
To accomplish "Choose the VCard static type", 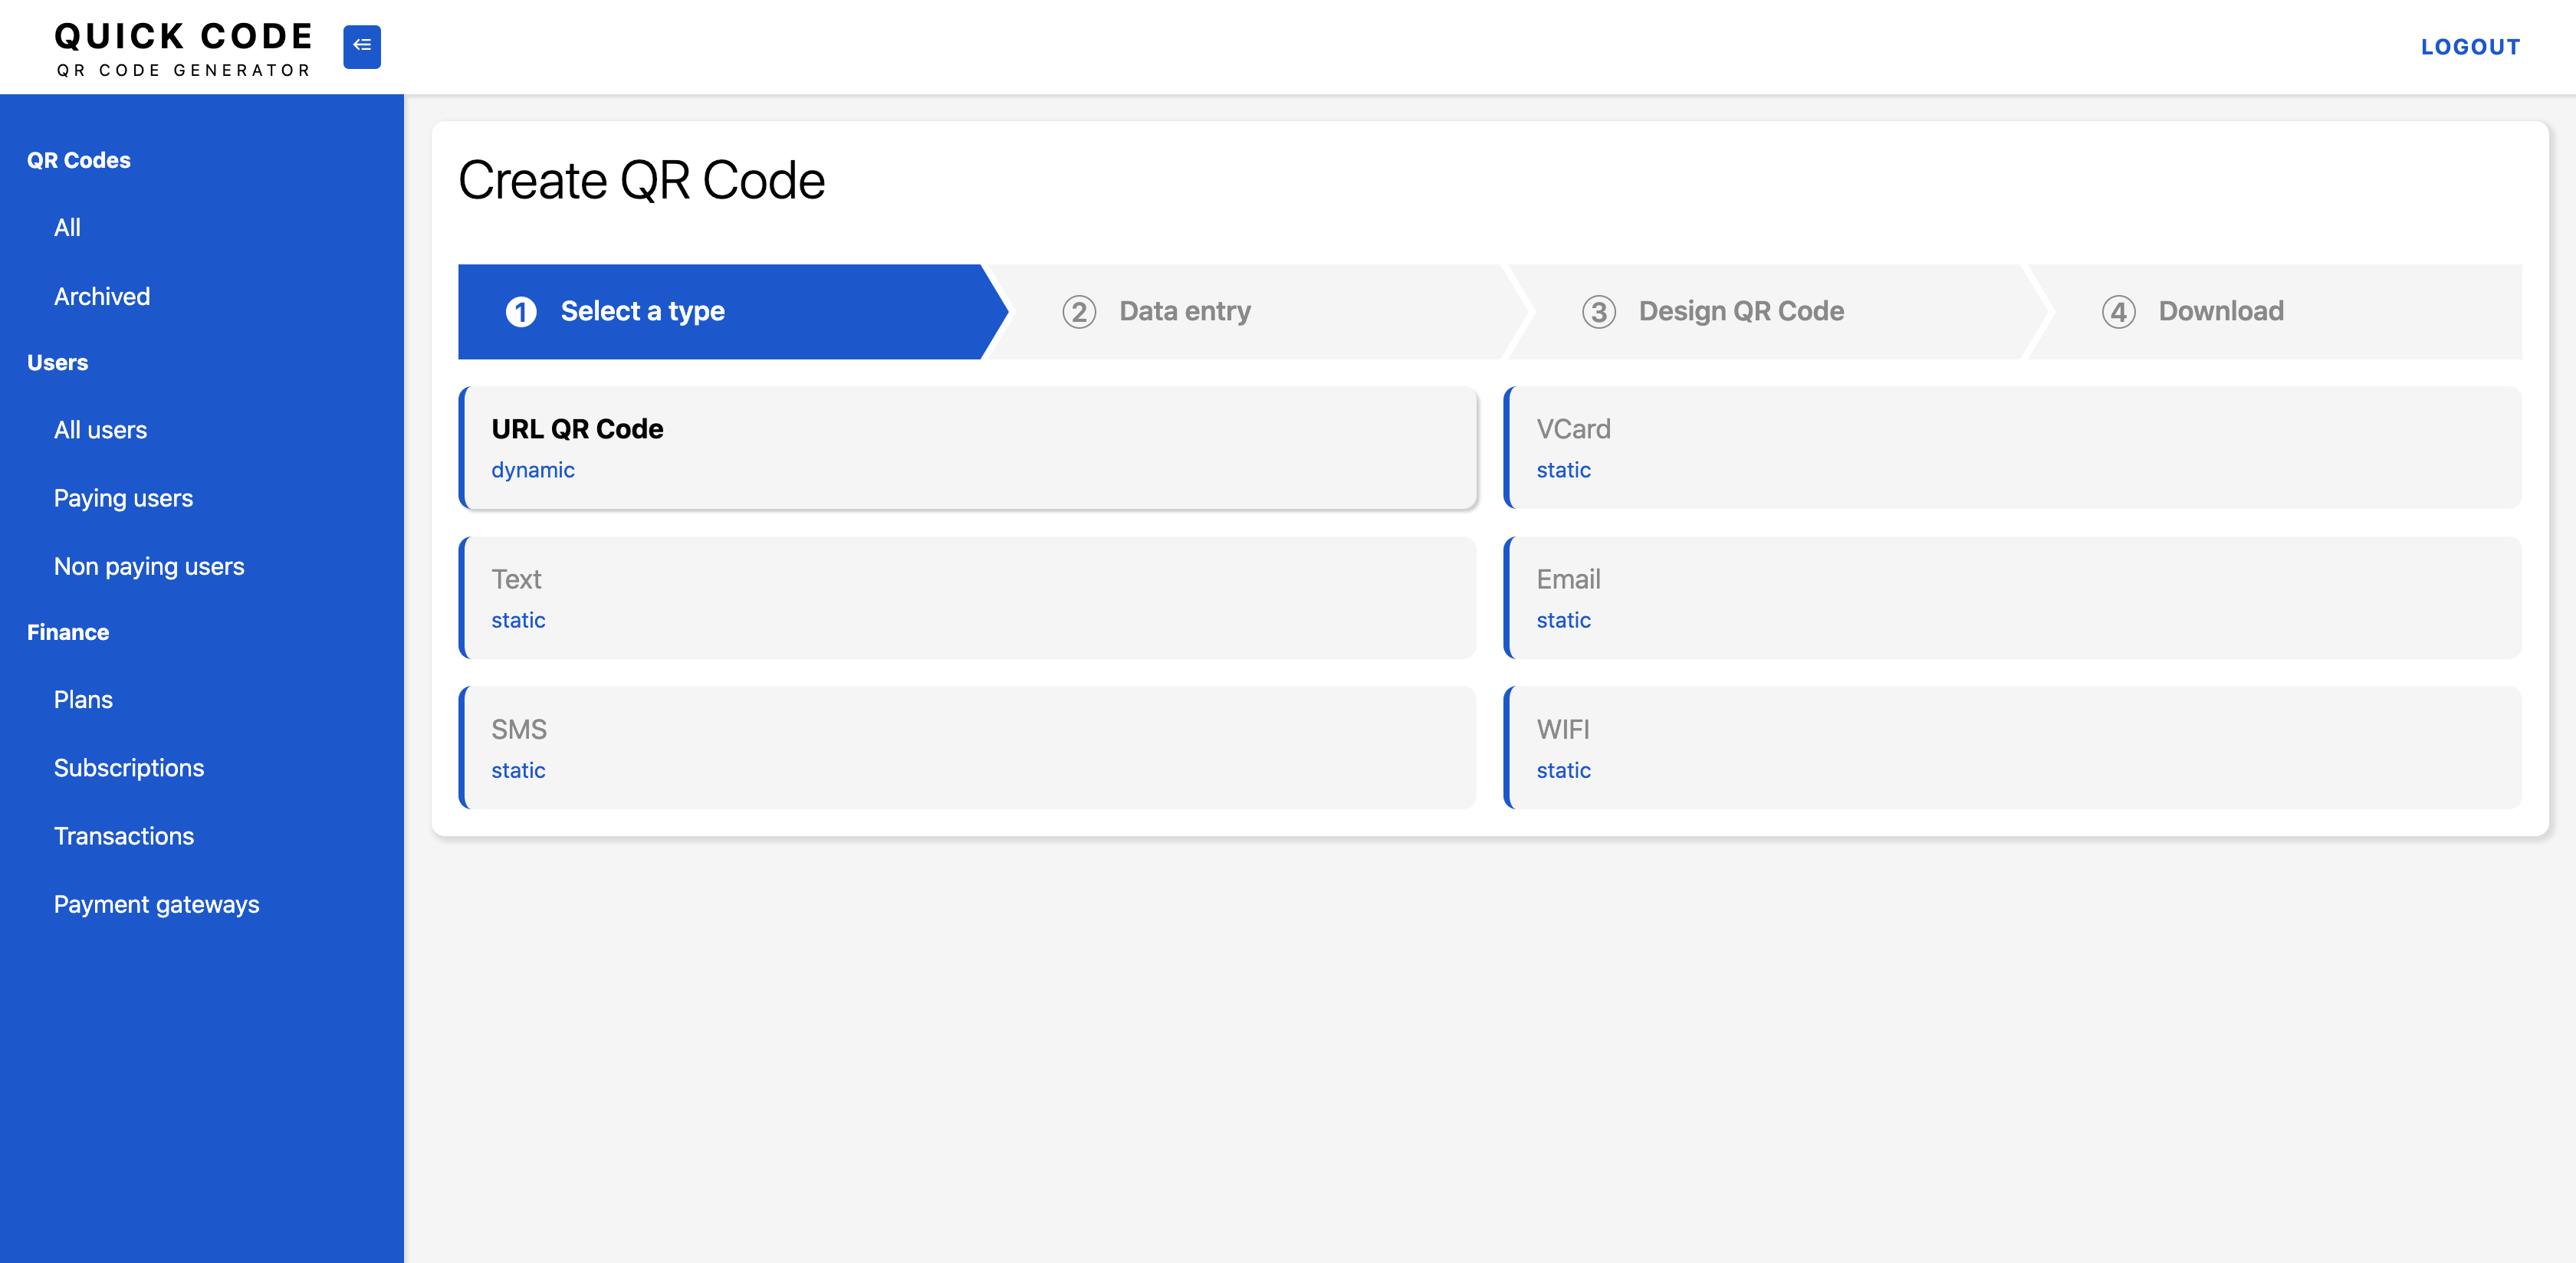I will click(x=2013, y=448).
